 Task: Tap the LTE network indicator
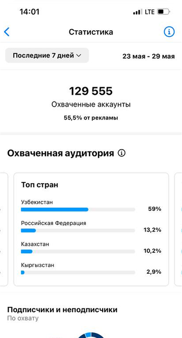(150, 12)
